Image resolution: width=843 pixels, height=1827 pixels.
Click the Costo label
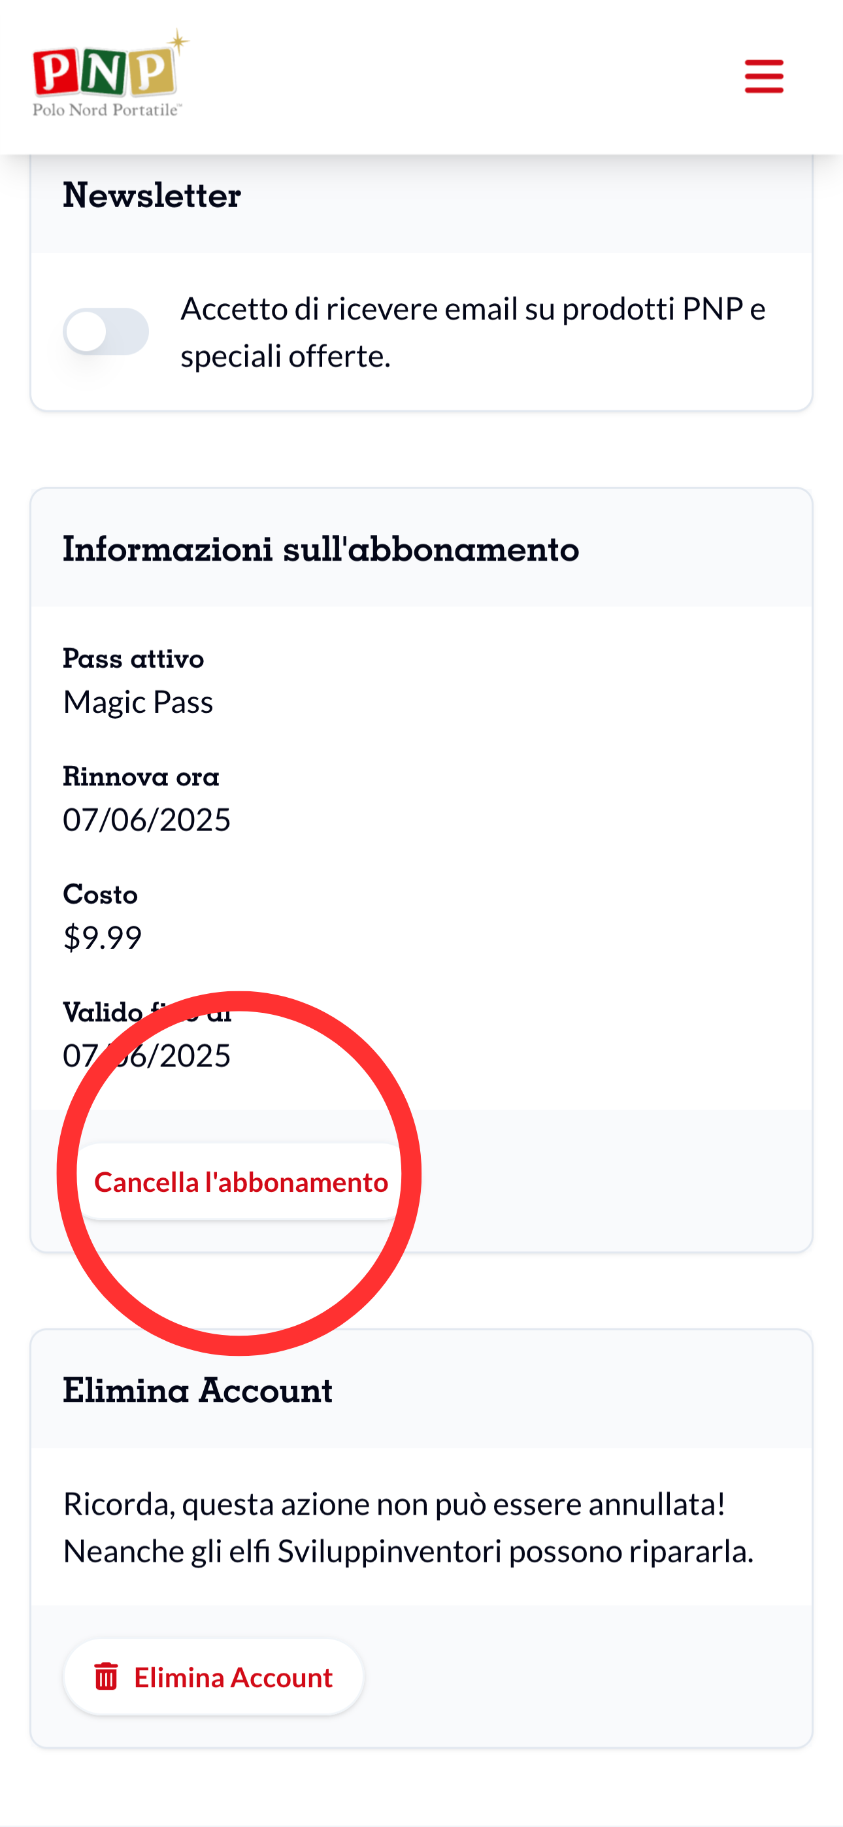pyautogui.click(x=100, y=895)
